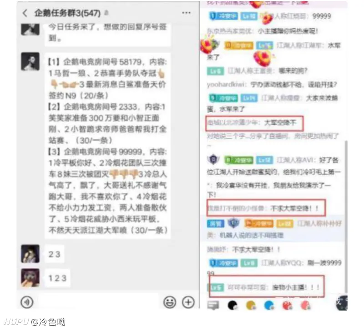Tap the dark round avatar at bottom right
This screenshot has width=364, height=329.
coord(342,303)
